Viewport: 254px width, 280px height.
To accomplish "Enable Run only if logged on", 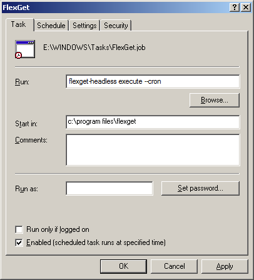I will [19, 229].
